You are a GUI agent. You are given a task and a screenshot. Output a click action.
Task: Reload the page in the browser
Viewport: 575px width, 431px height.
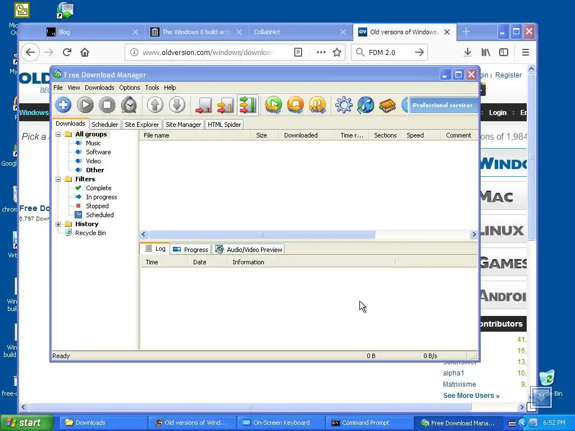coord(67,52)
